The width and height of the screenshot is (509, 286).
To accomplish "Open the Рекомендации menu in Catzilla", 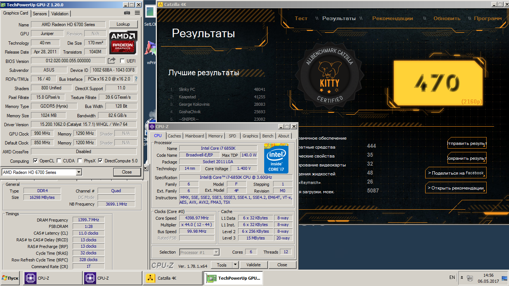I will point(393,18).
